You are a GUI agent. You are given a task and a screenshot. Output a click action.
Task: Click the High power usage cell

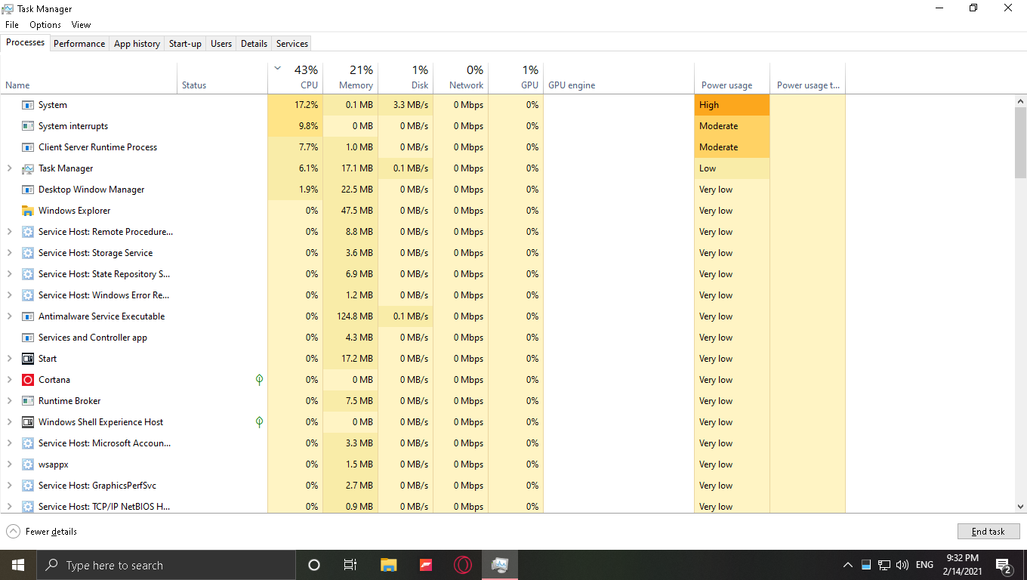732,105
